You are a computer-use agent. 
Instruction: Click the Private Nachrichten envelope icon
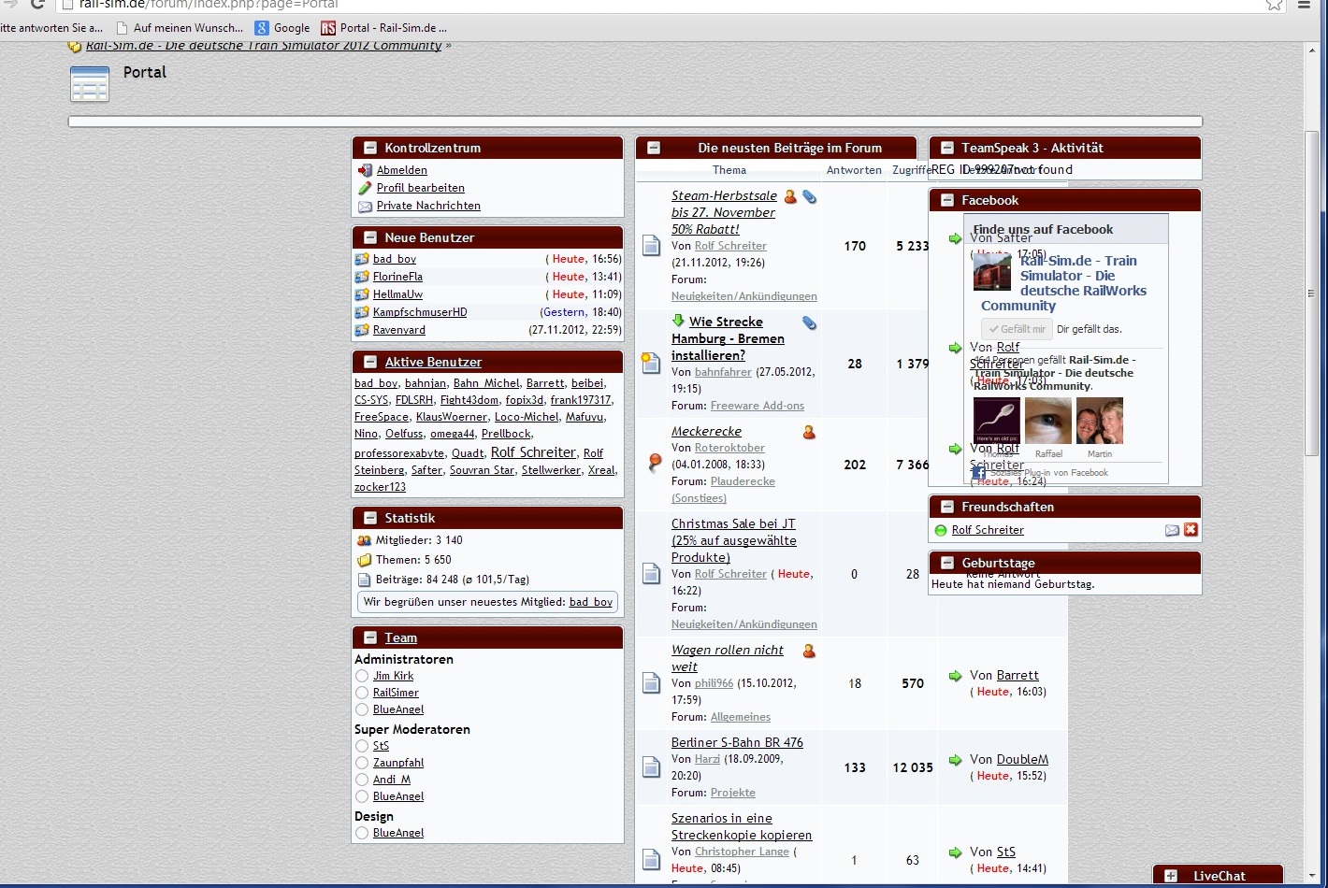(365, 206)
